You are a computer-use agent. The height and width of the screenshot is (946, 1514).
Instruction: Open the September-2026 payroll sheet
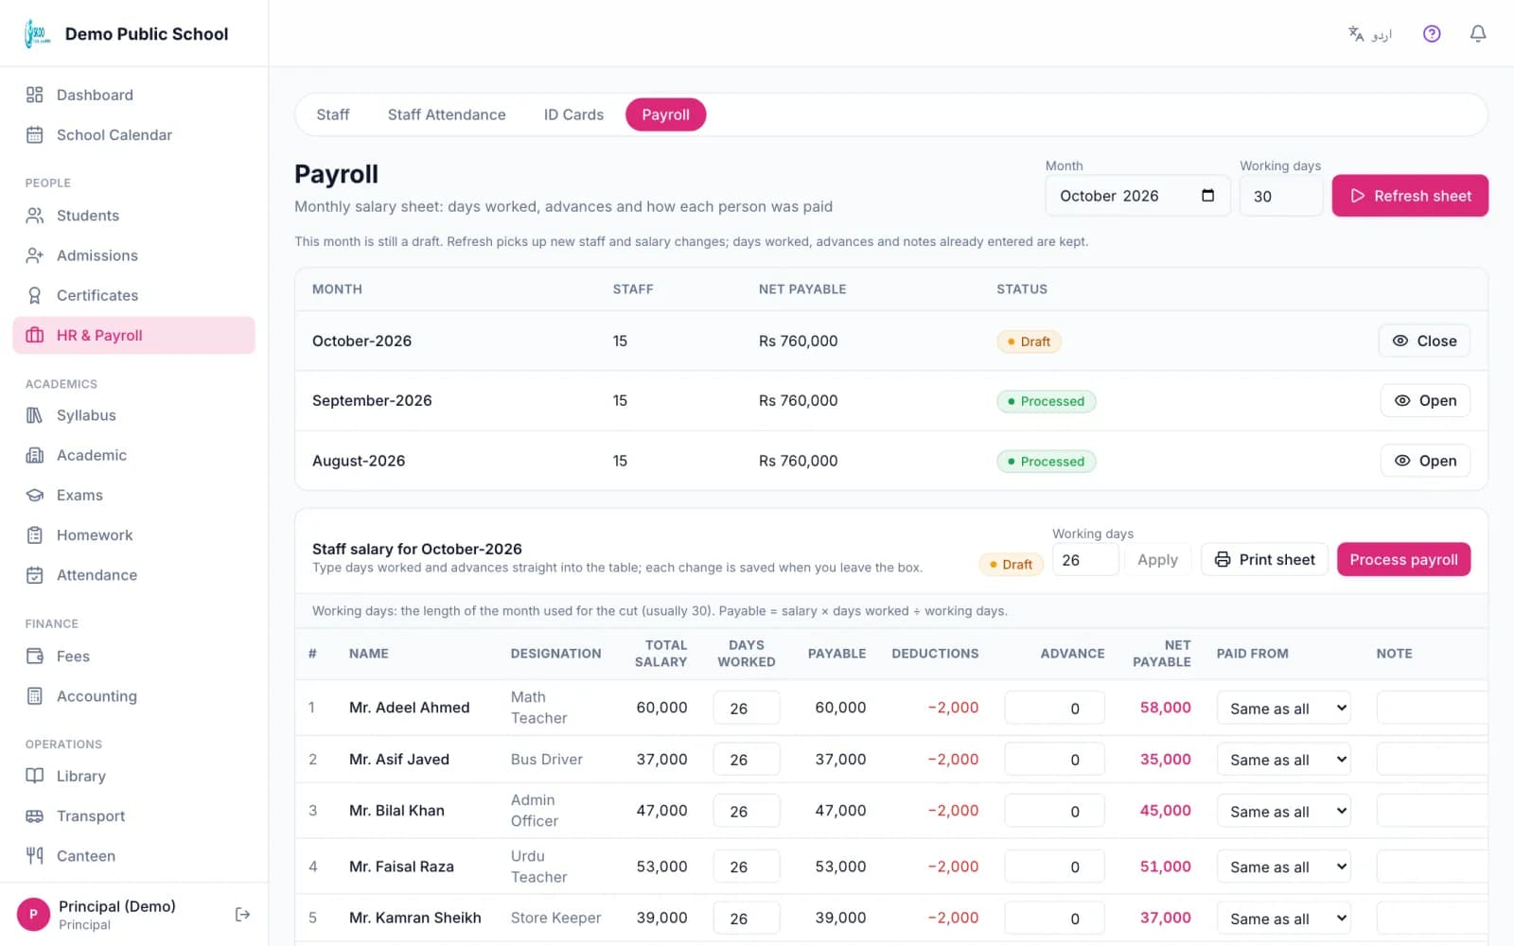point(1425,400)
